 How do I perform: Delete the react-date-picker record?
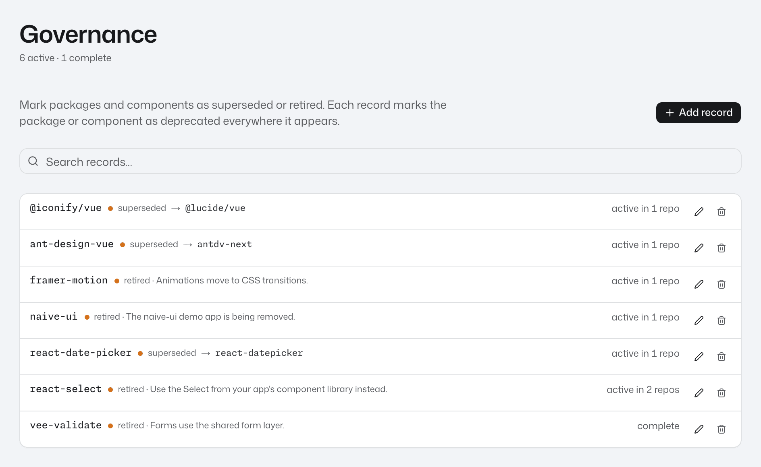[721, 357]
